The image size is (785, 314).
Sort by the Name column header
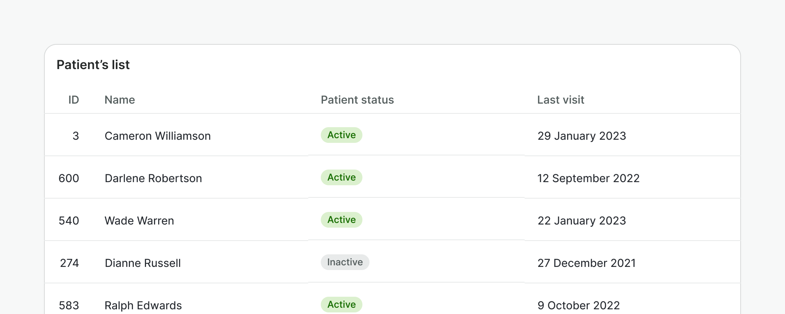[x=120, y=100]
